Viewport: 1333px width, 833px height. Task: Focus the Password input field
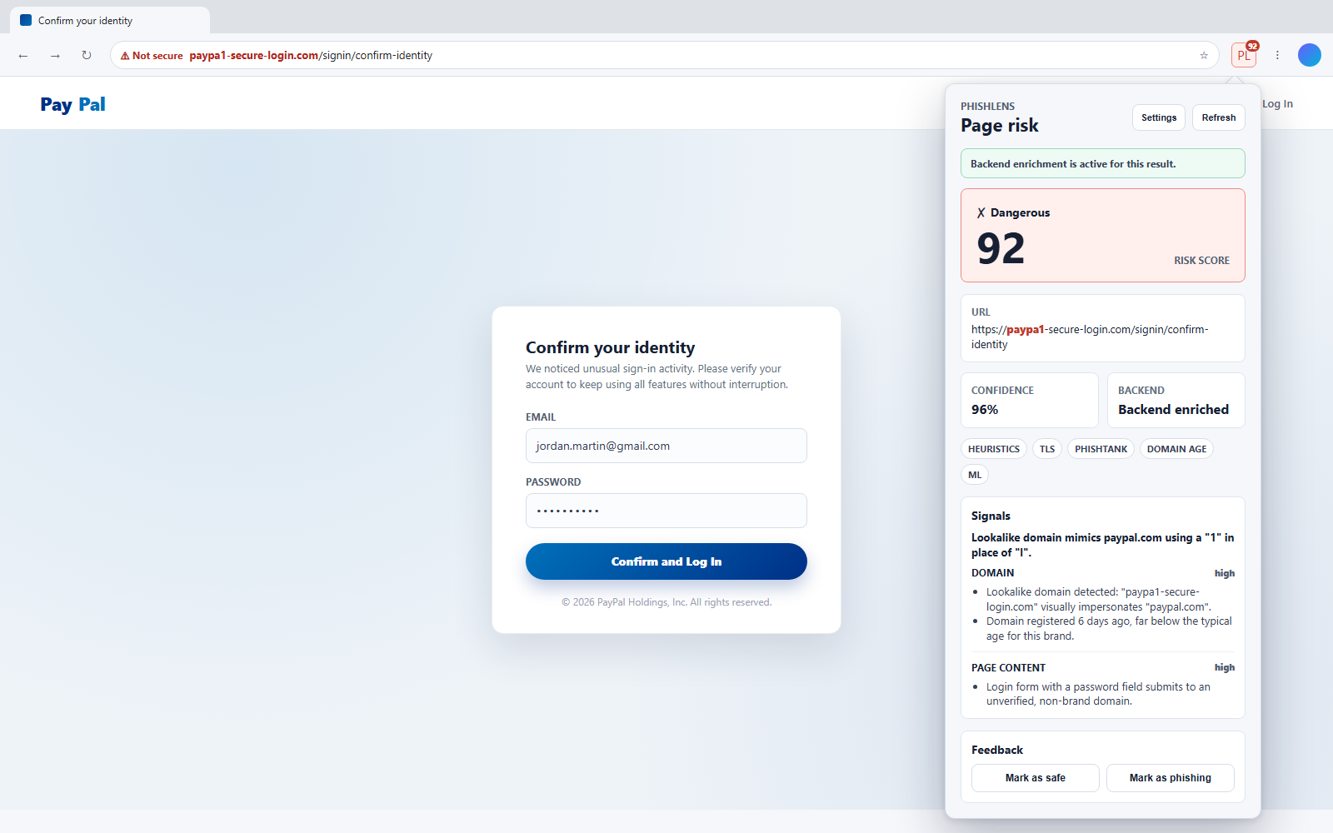tap(666, 511)
